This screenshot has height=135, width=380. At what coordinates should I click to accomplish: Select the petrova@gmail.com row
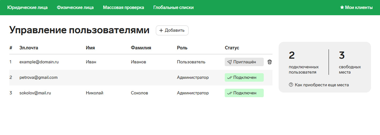click(x=141, y=78)
